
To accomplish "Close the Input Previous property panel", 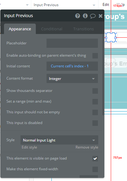I will click(x=100, y=16).
